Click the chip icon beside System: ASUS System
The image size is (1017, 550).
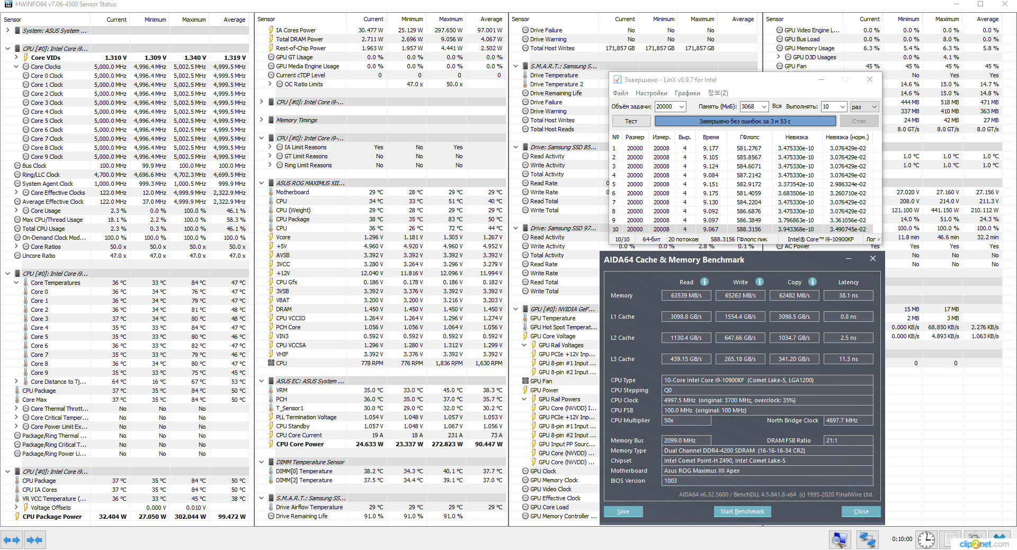click(17, 31)
